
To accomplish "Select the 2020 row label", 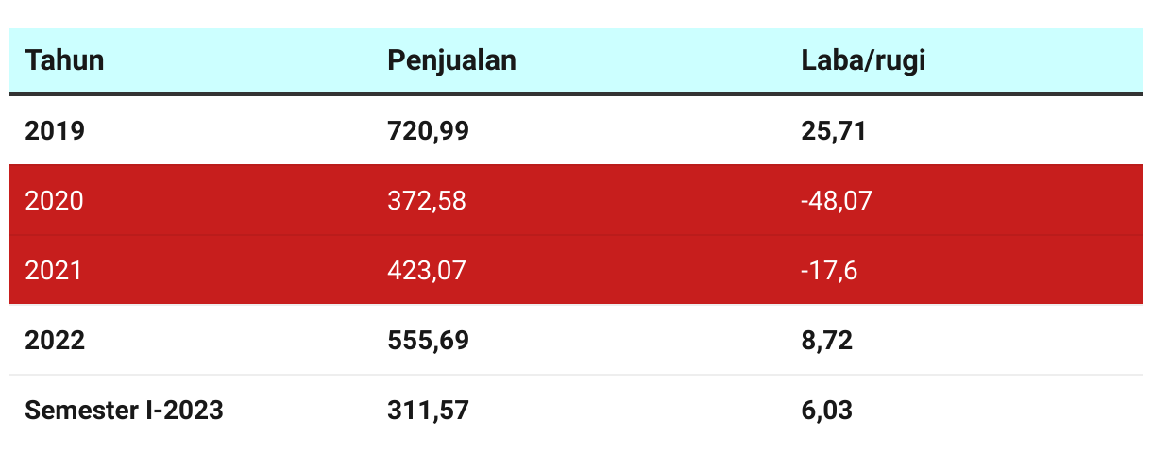I will tap(54, 200).
